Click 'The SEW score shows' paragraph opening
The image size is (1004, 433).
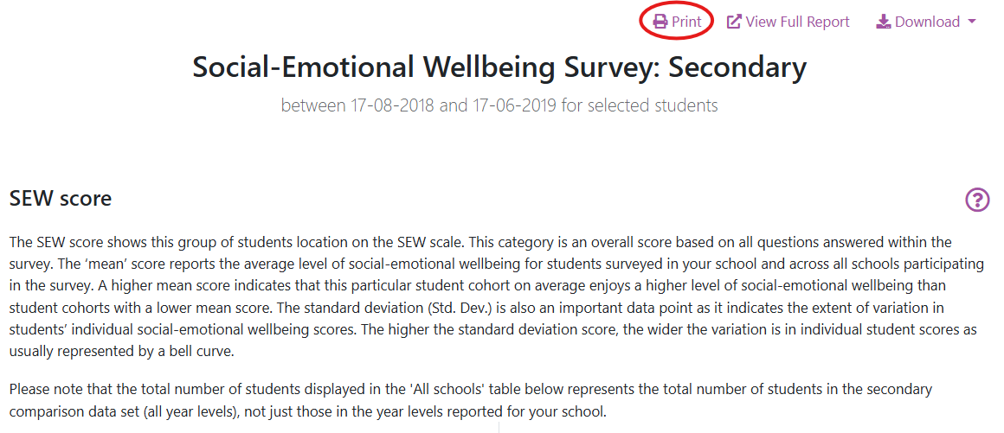(74, 241)
